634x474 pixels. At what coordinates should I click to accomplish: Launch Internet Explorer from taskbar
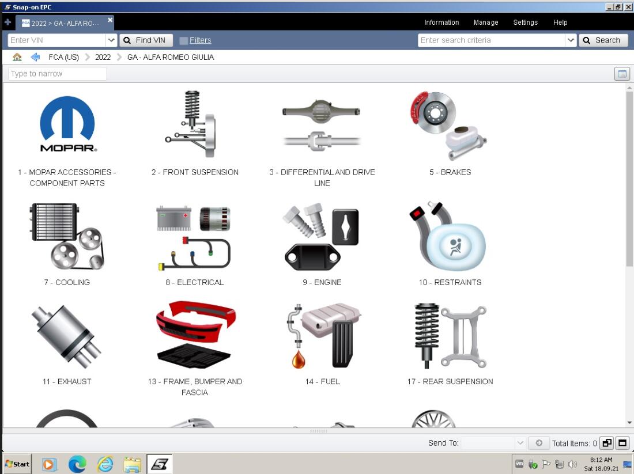[x=105, y=464]
